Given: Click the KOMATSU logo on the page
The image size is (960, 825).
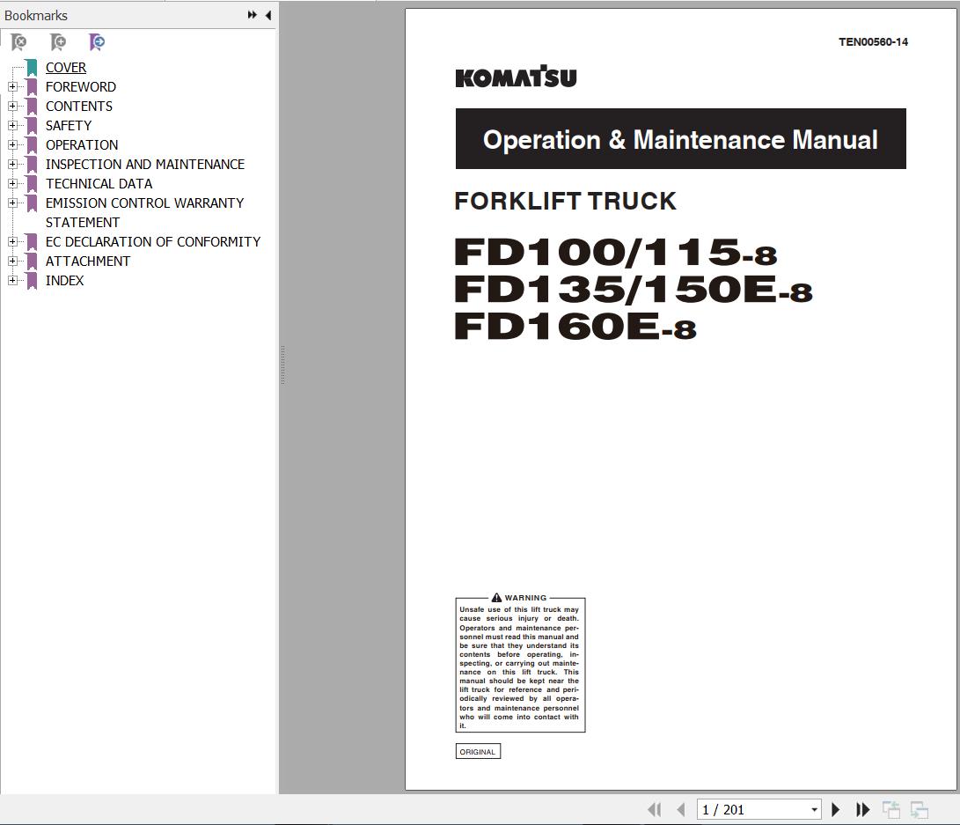Looking at the screenshot, I should [x=516, y=77].
